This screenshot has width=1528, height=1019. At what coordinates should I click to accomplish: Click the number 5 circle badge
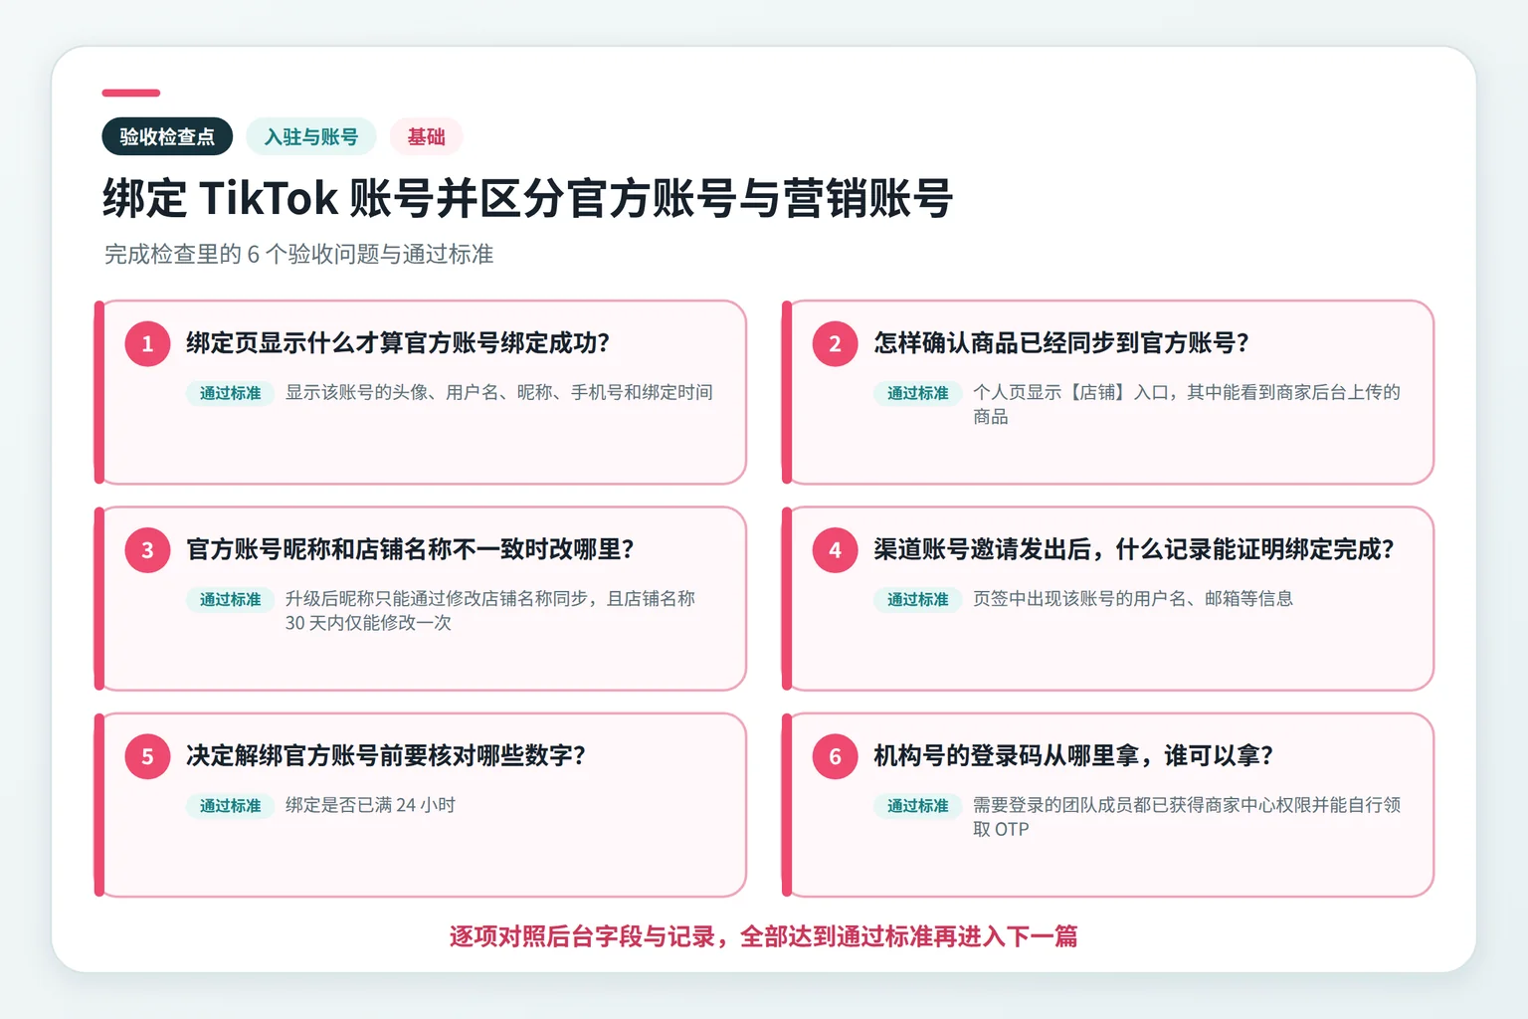tap(147, 756)
